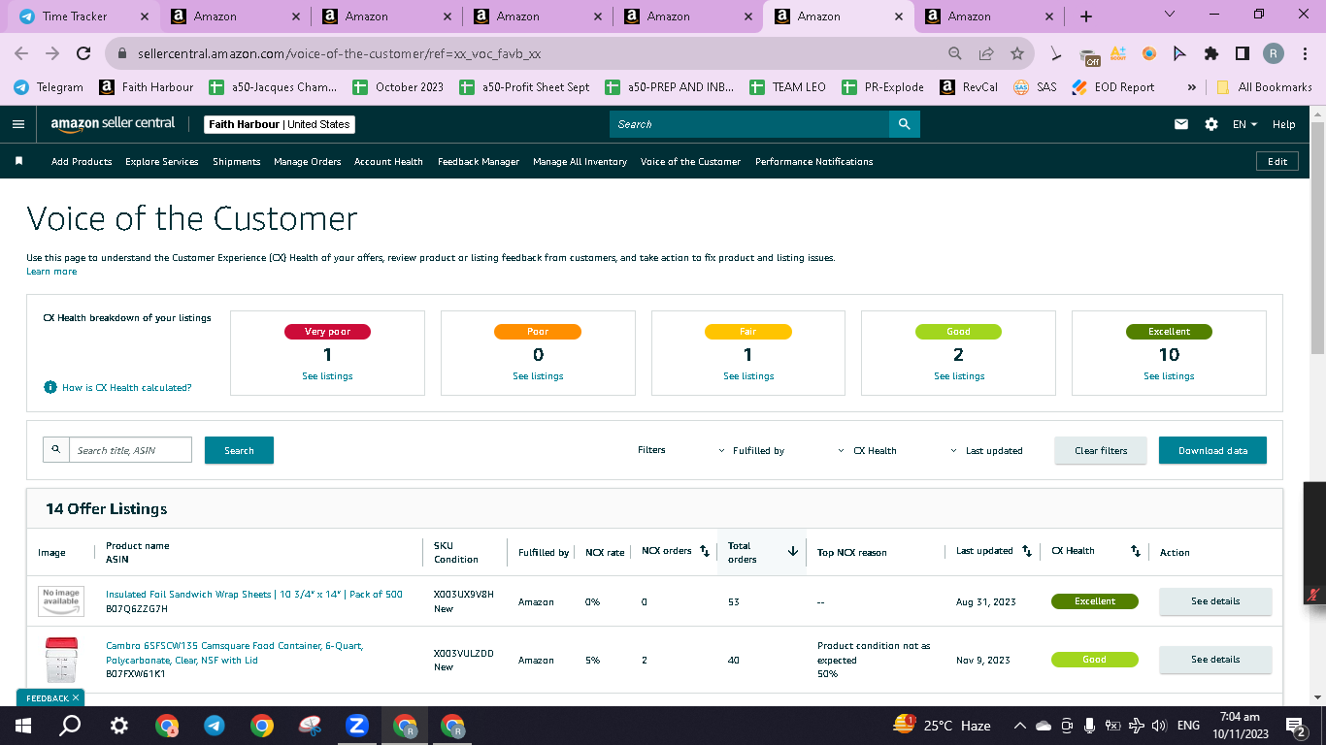Screen dimensions: 1326x745
Task: Click the no-image placeholder for Foil Sandwich Wrap
Action: tap(60, 601)
